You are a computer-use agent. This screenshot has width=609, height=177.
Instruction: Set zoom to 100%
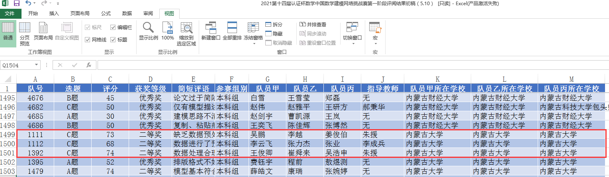pyautogui.click(x=168, y=32)
